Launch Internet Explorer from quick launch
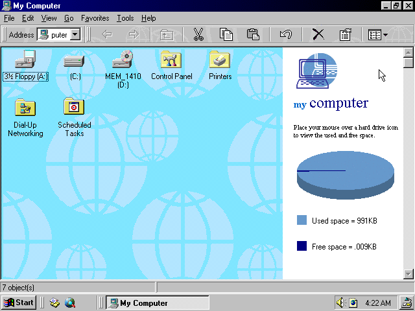Screen dimensions: 415x311 pyautogui.click(x=70, y=303)
